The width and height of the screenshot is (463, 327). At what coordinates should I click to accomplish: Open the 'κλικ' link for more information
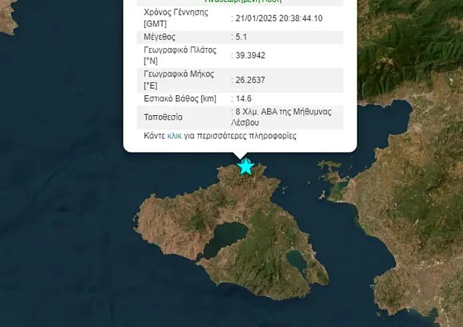(x=174, y=135)
